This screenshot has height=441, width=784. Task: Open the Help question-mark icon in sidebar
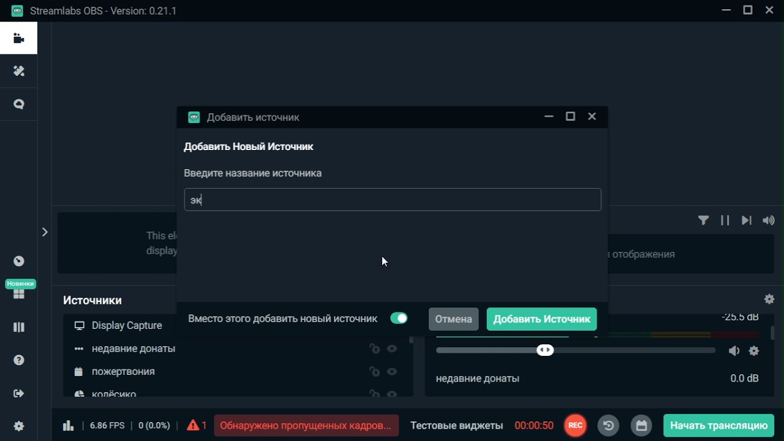click(18, 360)
